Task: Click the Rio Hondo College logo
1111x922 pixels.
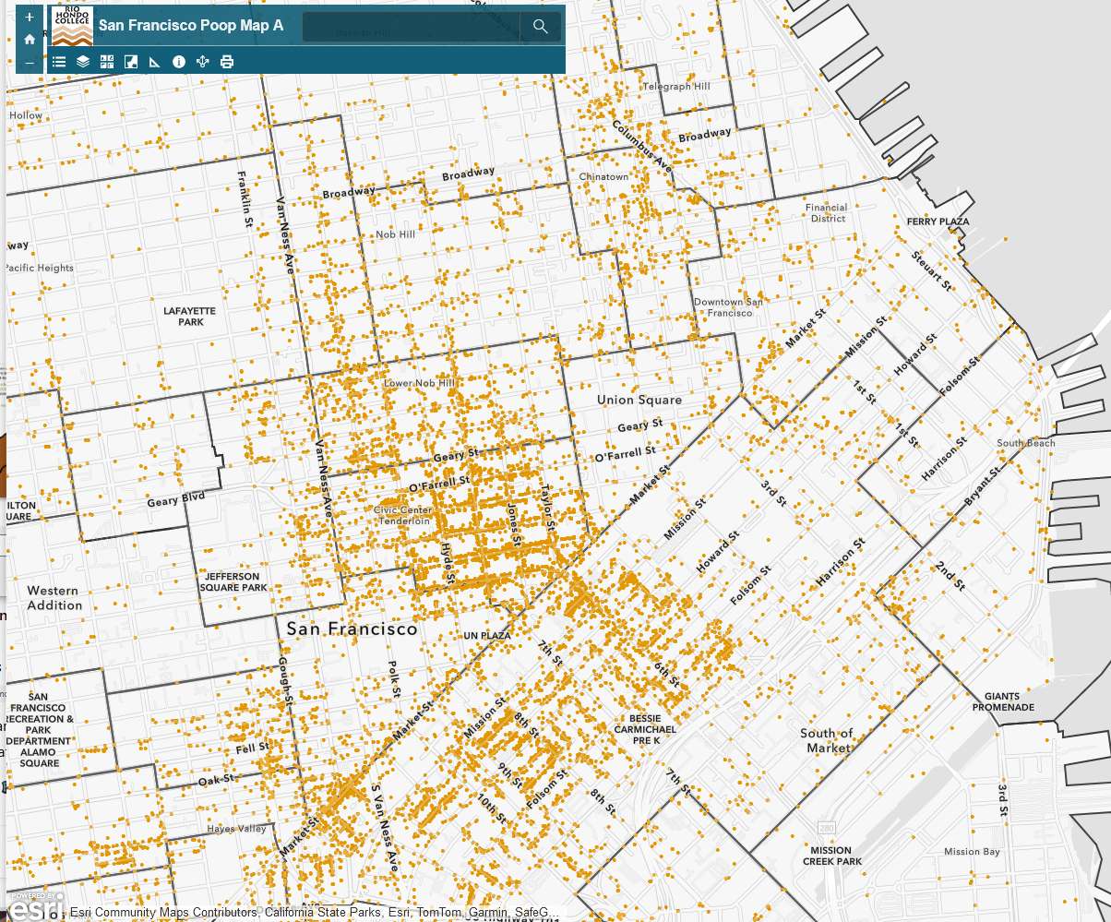Action: tap(72, 25)
